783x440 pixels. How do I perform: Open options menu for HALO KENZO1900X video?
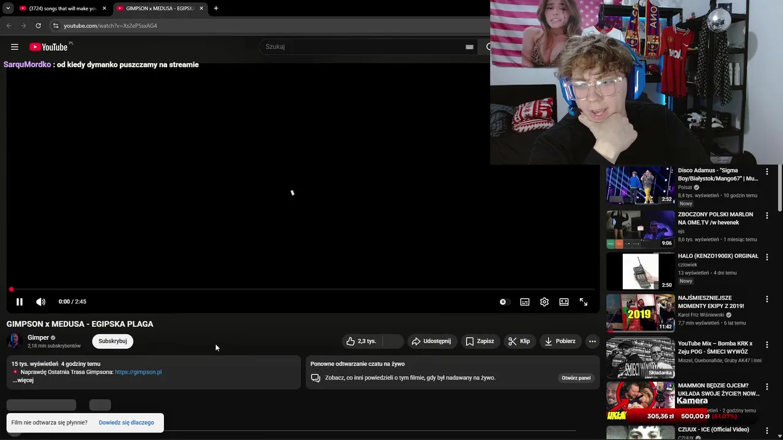coord(767,257)
